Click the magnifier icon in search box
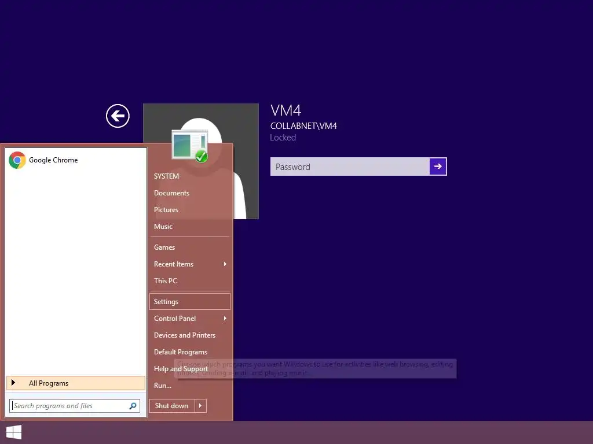593x444 pixels. (x=133, y=406)
